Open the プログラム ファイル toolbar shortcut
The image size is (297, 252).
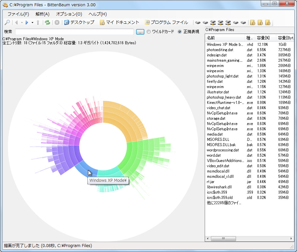pos(166,22)
